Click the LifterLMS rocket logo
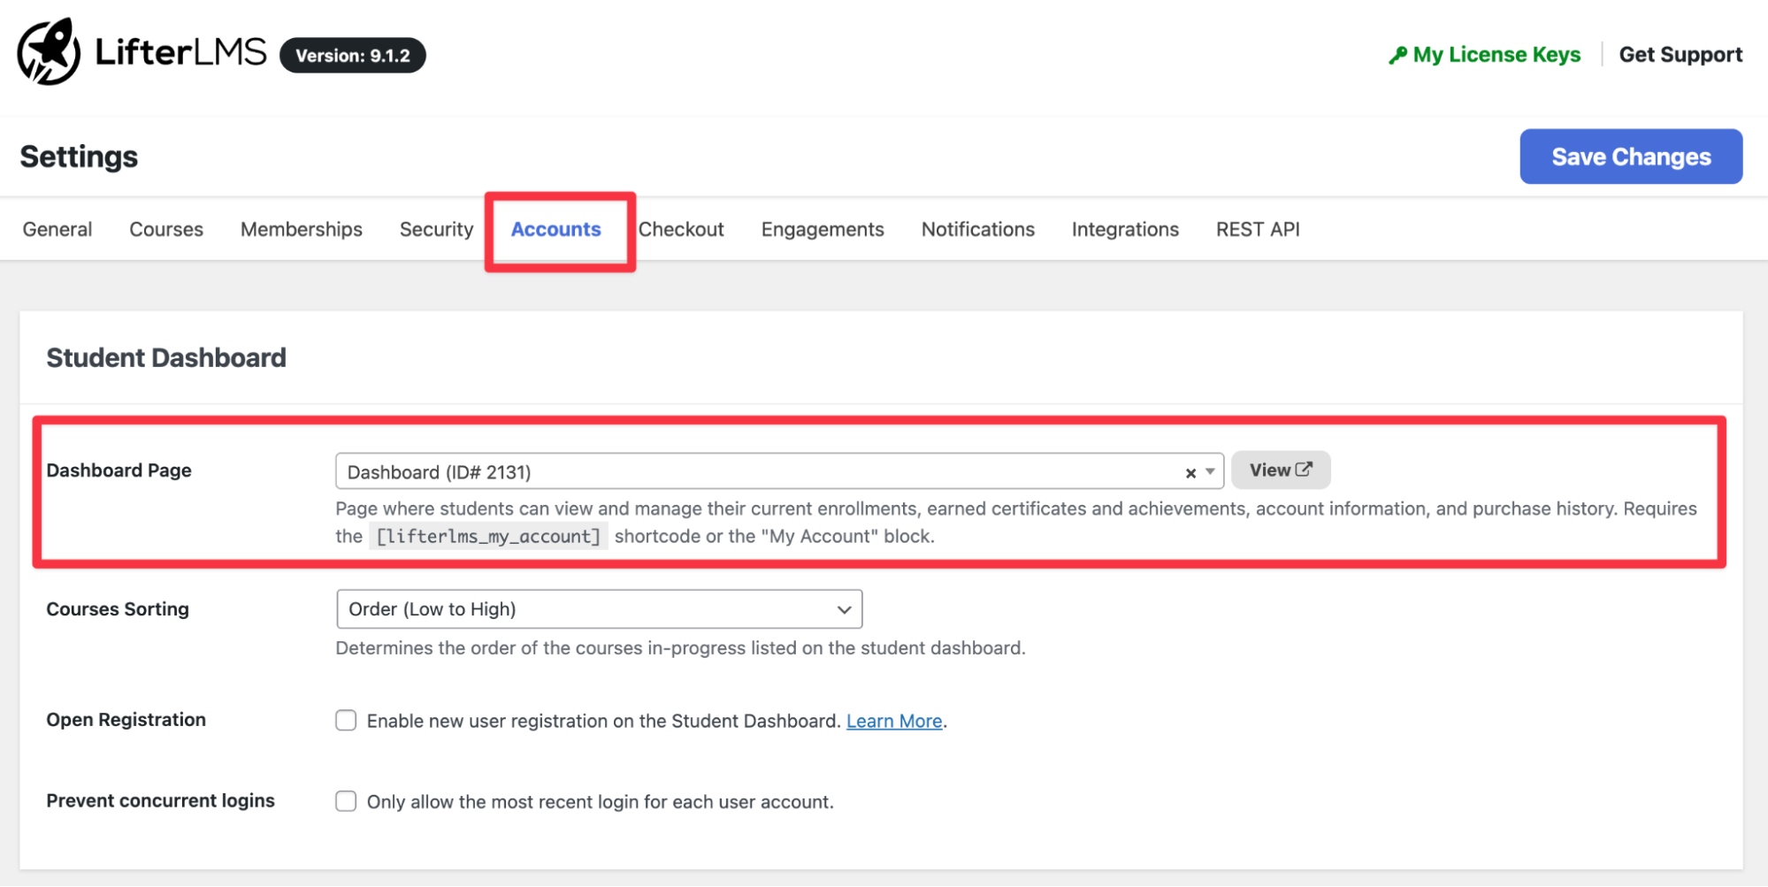1768x887 pixels. tap(50, 51)
